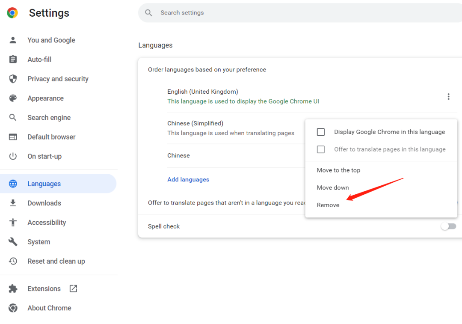Choose Remove from the context menu
462x324 pixels.
point(328,205)
